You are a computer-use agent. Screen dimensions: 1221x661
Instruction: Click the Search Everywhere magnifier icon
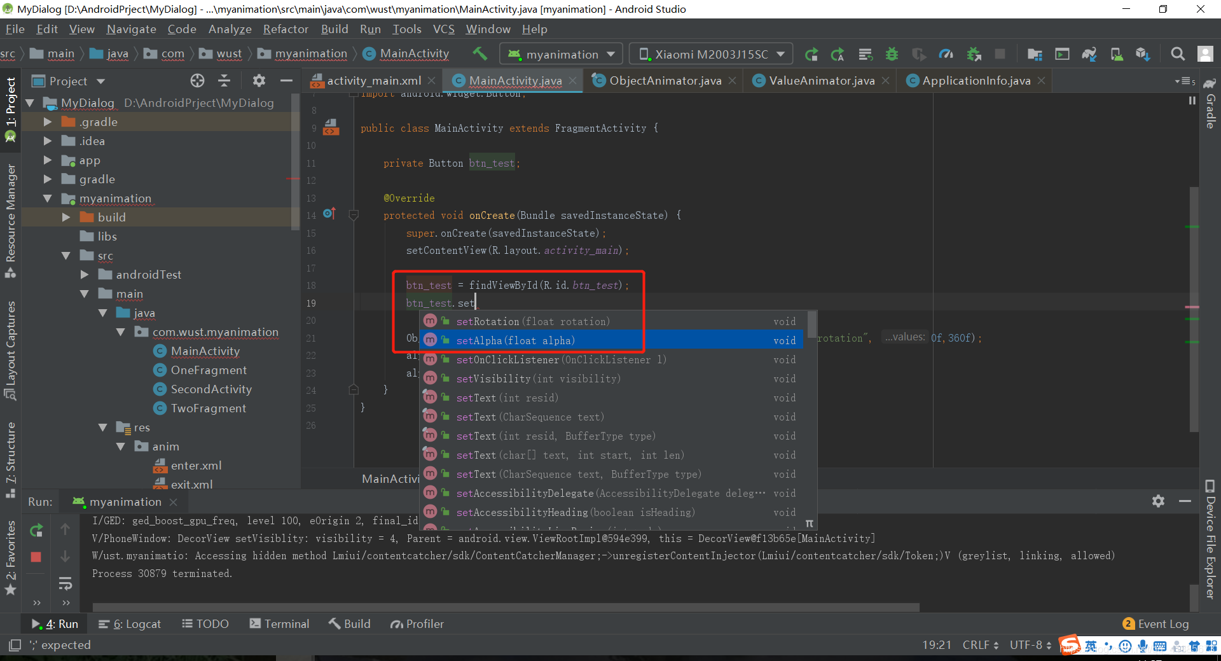[x=1178, y=55]
